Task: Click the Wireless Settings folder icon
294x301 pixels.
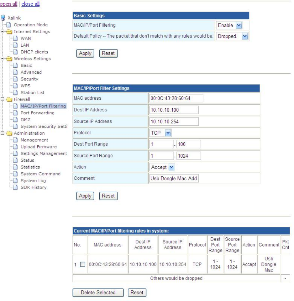Action: (x=9, y=59)
